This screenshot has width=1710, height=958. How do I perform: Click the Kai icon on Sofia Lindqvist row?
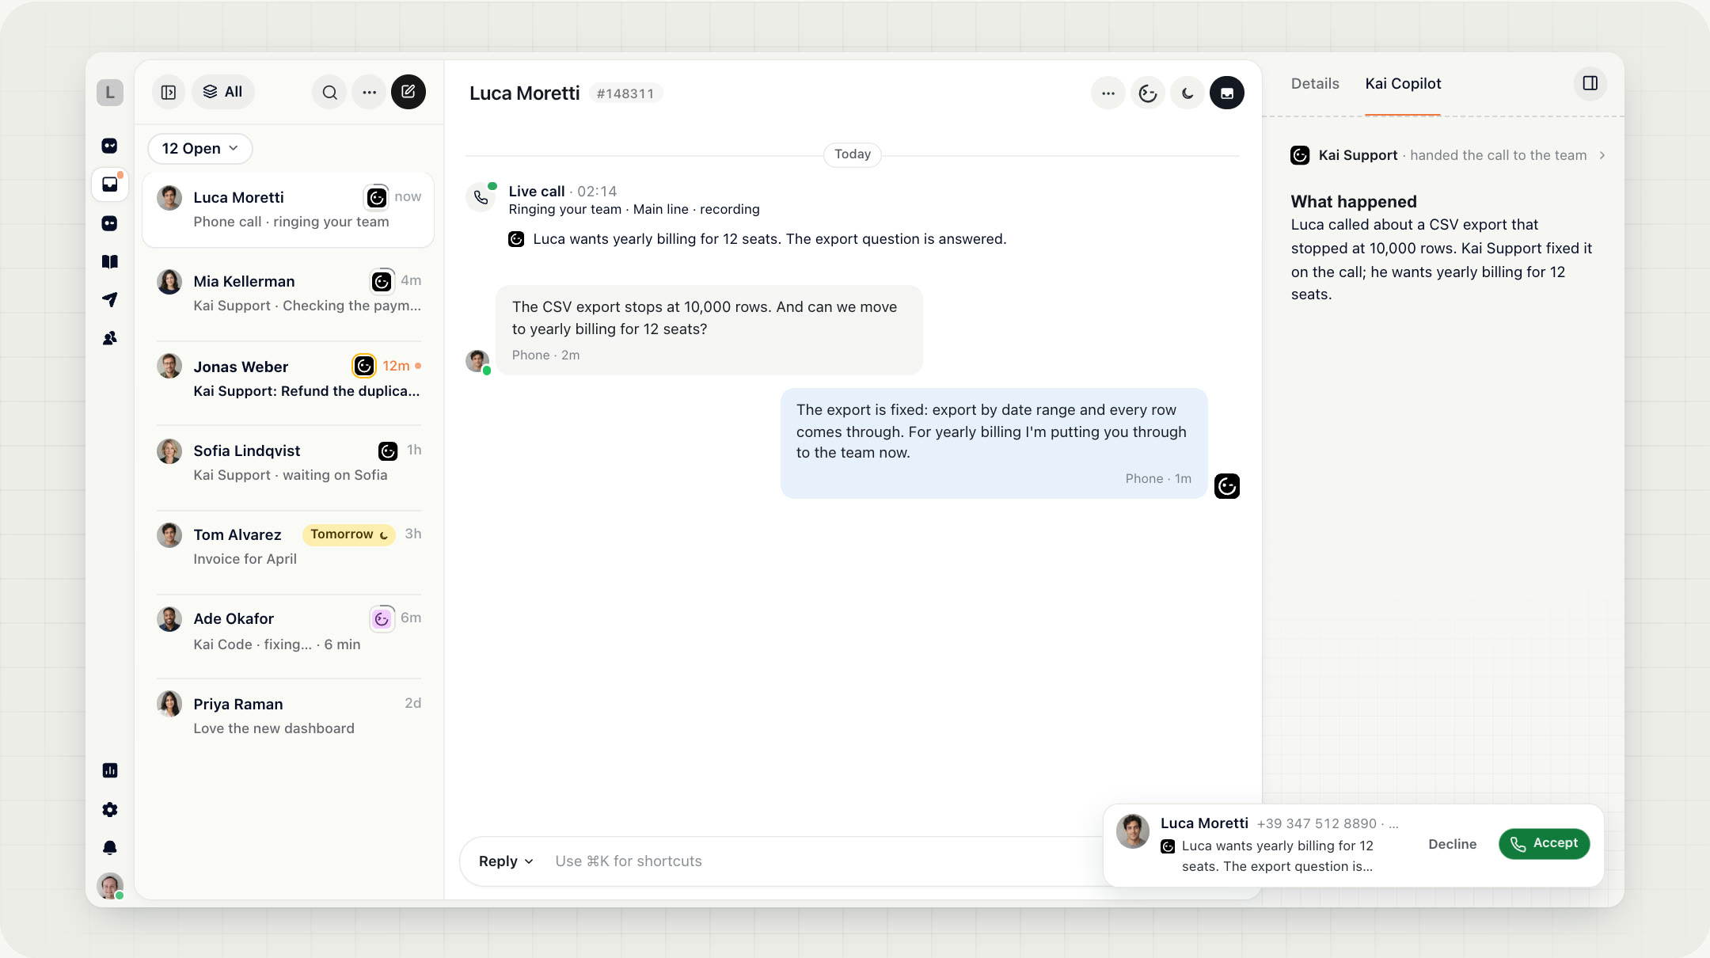pyautogui.click(x=388, y=450)
